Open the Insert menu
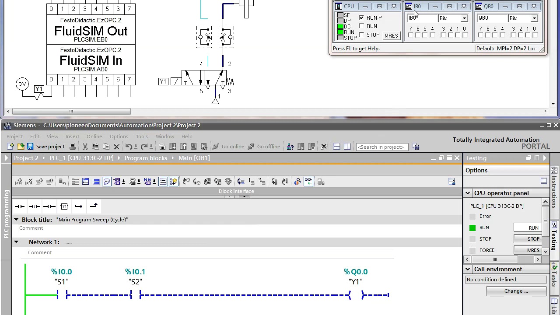560x315 pixels. pyautogui.click(x=72, y=136)
